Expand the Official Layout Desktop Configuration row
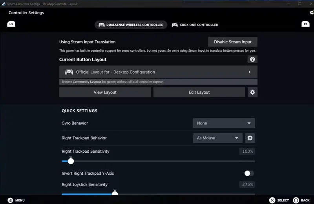Viewport: 314px width, 204px height. tap(158, 72)
